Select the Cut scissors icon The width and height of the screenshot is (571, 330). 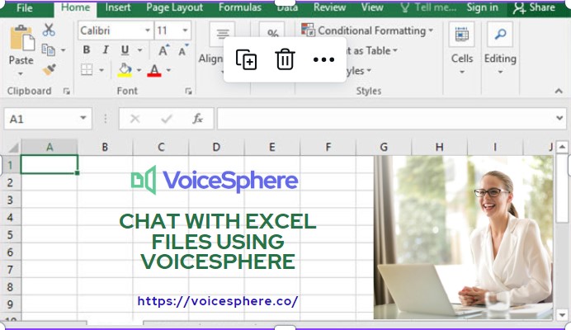[49, 30]
